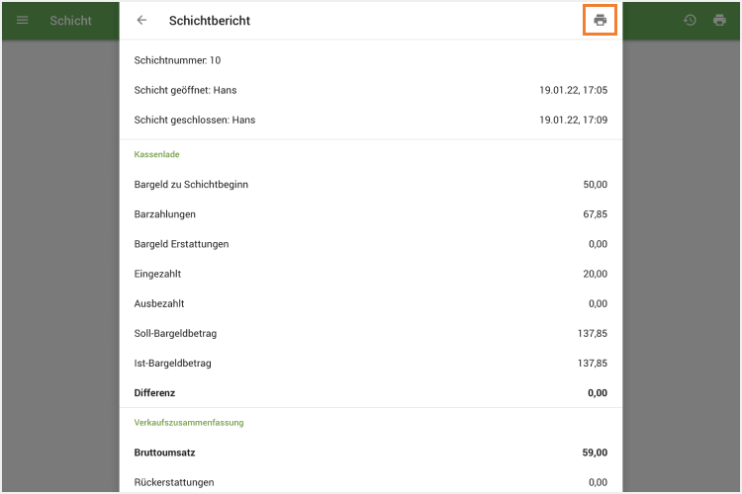Click the highlighted print icon in Schichtbericht
742x494 pixels.
(600, 20)
